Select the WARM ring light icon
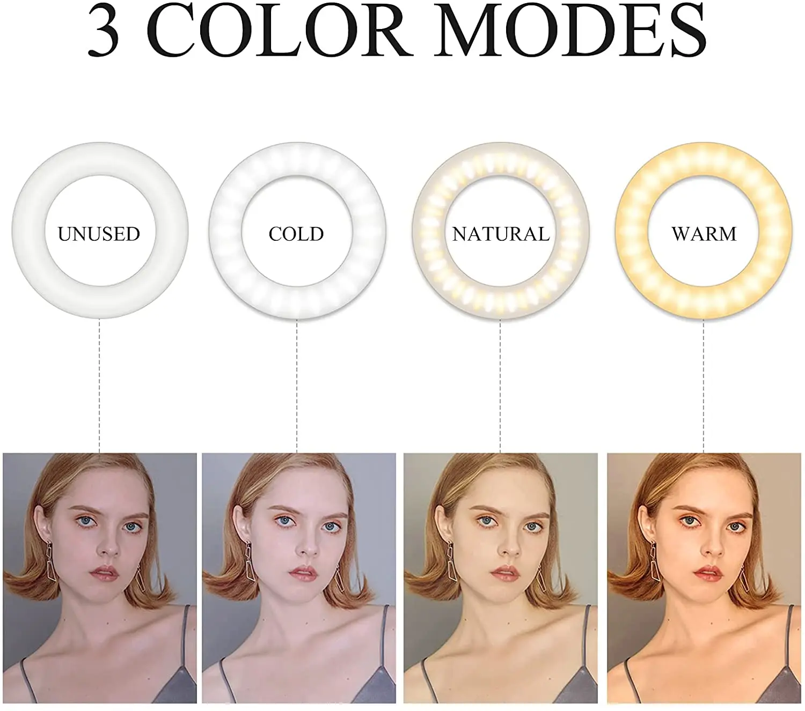The height and width of the screenshot is (711, 805). tap(704, 233)
